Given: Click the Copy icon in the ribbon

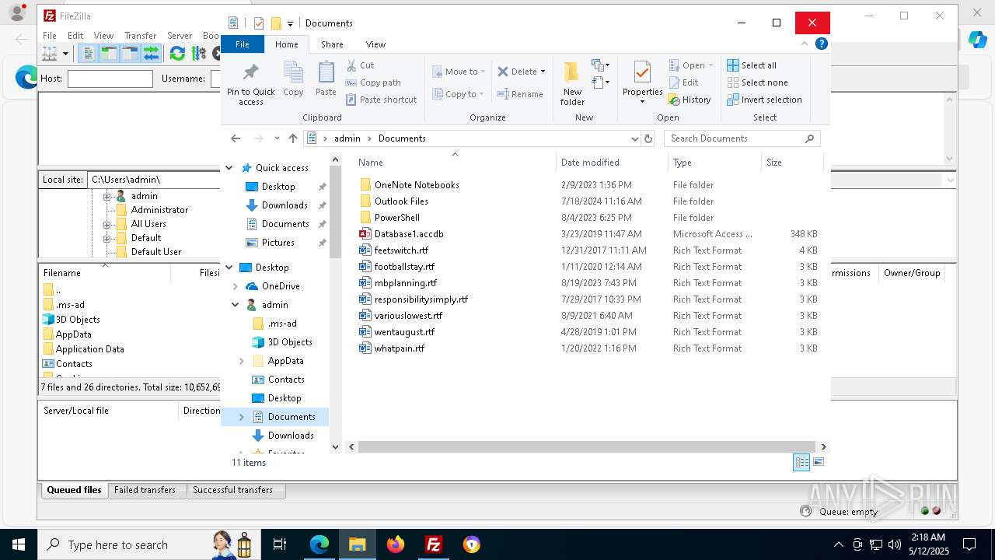Looking at the screenshot, I should [293, 79].
